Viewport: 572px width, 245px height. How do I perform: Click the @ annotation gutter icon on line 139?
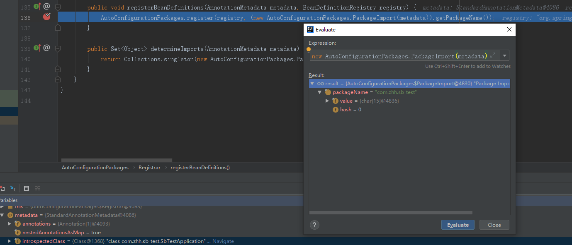point(46,48)
